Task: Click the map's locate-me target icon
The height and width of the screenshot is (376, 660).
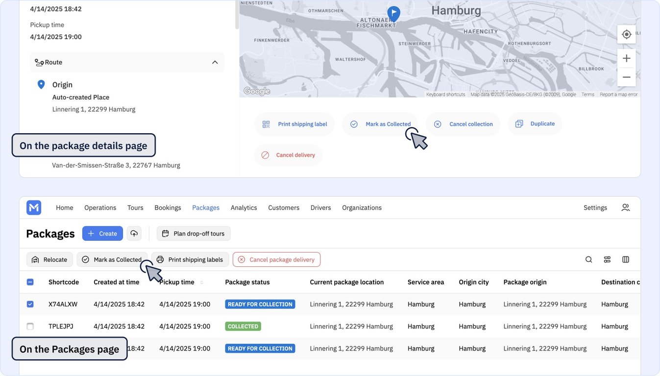Action: pyautogui.click(x=626, y=34)
